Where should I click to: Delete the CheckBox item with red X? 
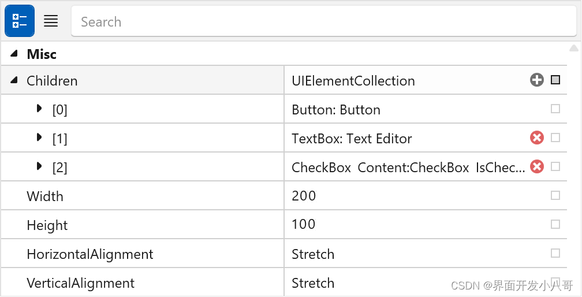537,166
